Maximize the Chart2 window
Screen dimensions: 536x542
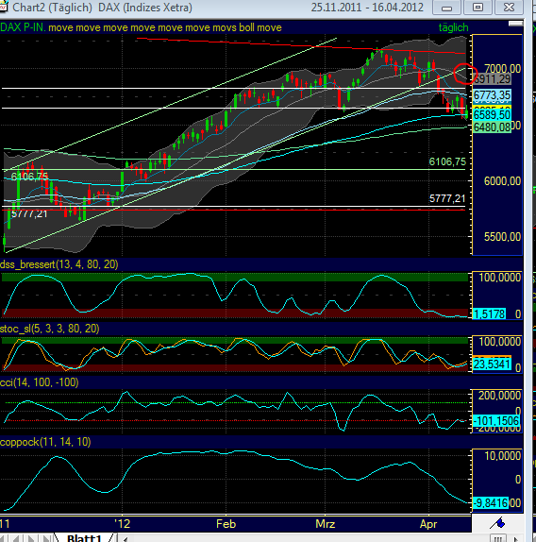[477, 8]
